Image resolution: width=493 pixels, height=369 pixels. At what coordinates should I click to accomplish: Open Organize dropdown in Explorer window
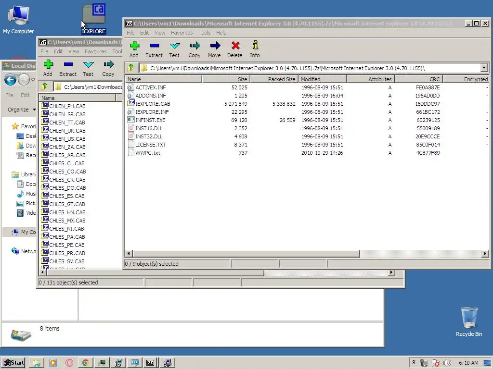tap(22, 110)
